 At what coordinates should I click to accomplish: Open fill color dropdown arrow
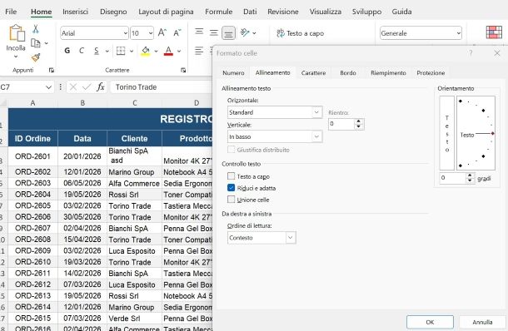(157, 51)
